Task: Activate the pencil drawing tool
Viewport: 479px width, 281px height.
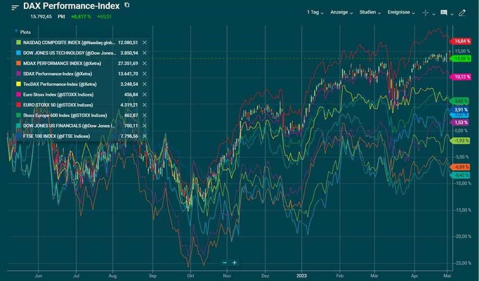Action: (462, 12)
